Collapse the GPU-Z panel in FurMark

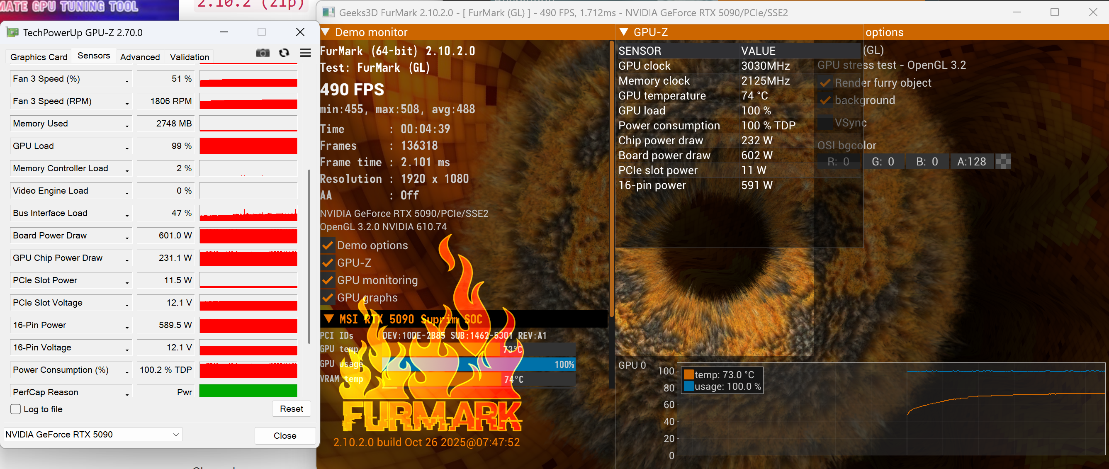[623, 32]
